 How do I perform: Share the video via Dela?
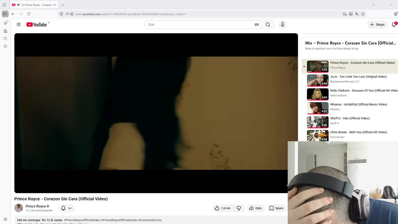[255, 208]
